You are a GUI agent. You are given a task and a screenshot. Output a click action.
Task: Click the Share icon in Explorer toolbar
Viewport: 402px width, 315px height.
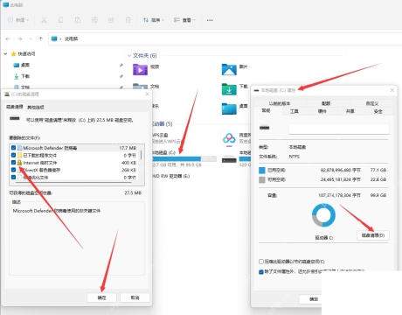111,20
